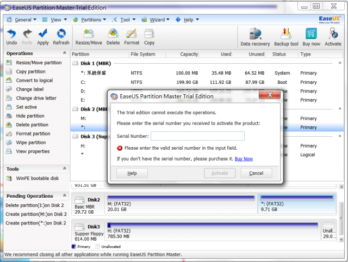
Task: Open the Wizard menu
Action: 156,20
